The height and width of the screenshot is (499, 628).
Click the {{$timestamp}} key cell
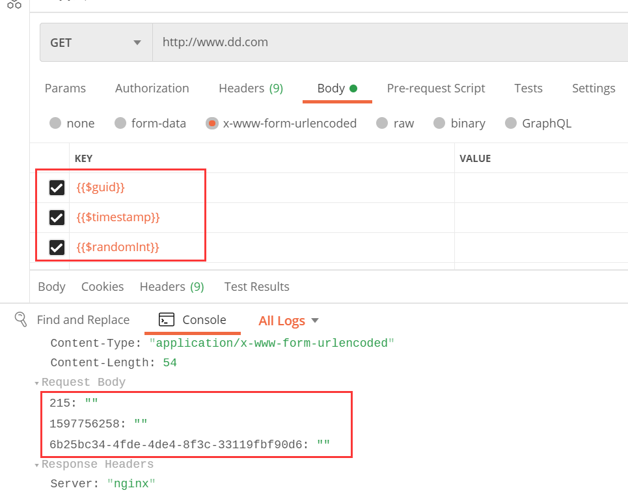(262, 217)
